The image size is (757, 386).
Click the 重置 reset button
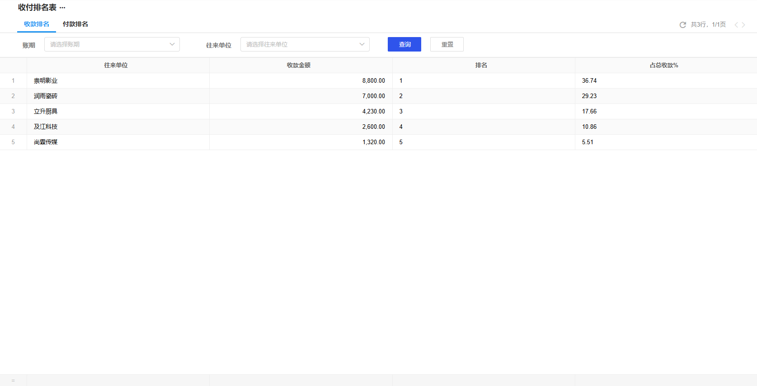447,44
